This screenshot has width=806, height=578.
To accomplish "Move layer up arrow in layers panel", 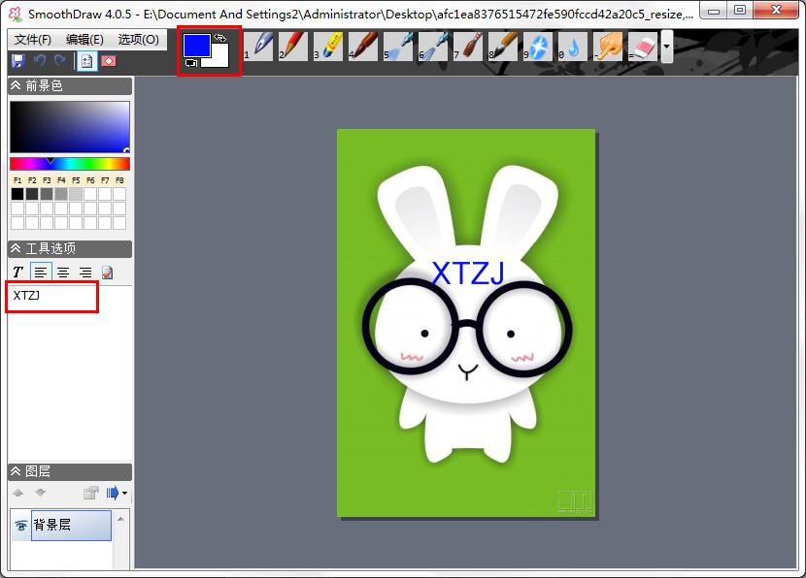I will coord(18,493).
